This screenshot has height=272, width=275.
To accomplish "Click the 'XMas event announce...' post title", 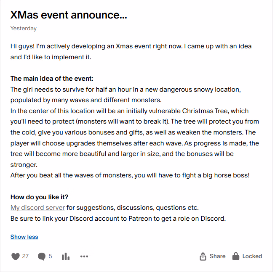I will pyautogui.click(x=69, y=15).
